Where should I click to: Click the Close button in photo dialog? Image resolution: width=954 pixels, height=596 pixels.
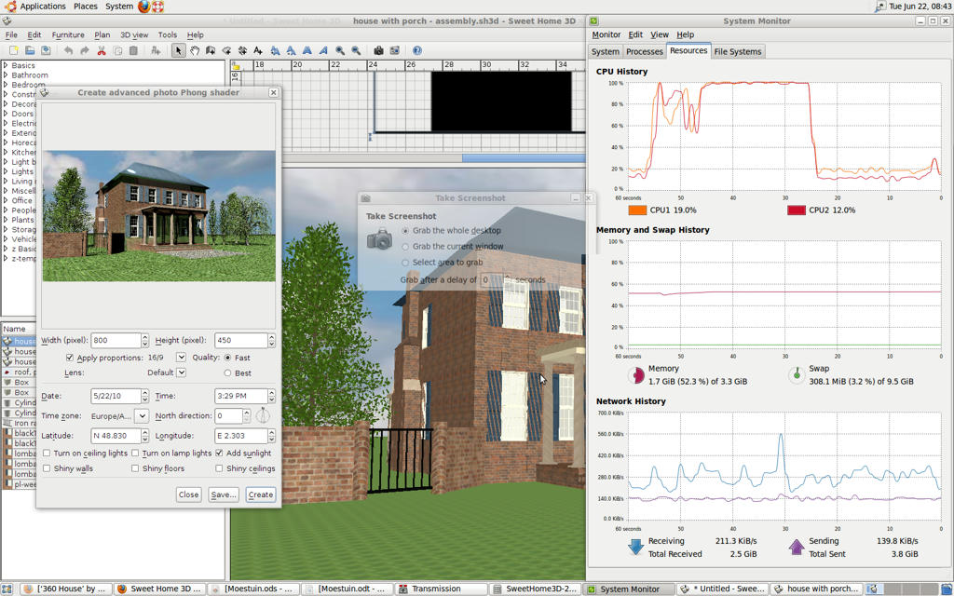pyautogui.click(x=188, y=494)
